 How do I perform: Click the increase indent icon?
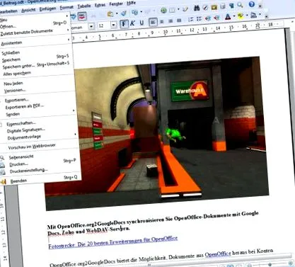(216, 18)
